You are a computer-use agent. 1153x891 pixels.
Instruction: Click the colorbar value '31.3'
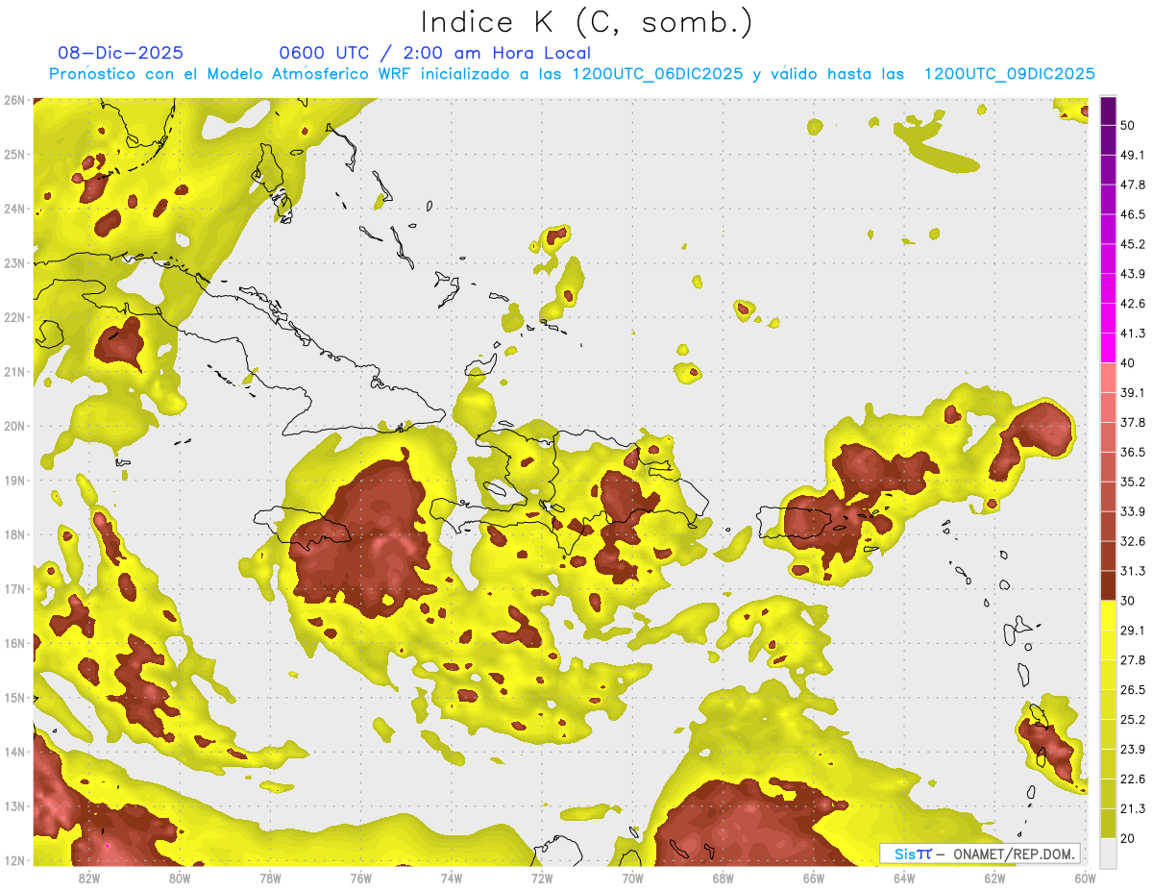click(x=1133, y=571)
